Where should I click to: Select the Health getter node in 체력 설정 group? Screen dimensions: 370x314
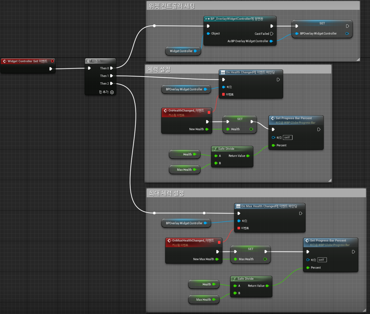185,154
